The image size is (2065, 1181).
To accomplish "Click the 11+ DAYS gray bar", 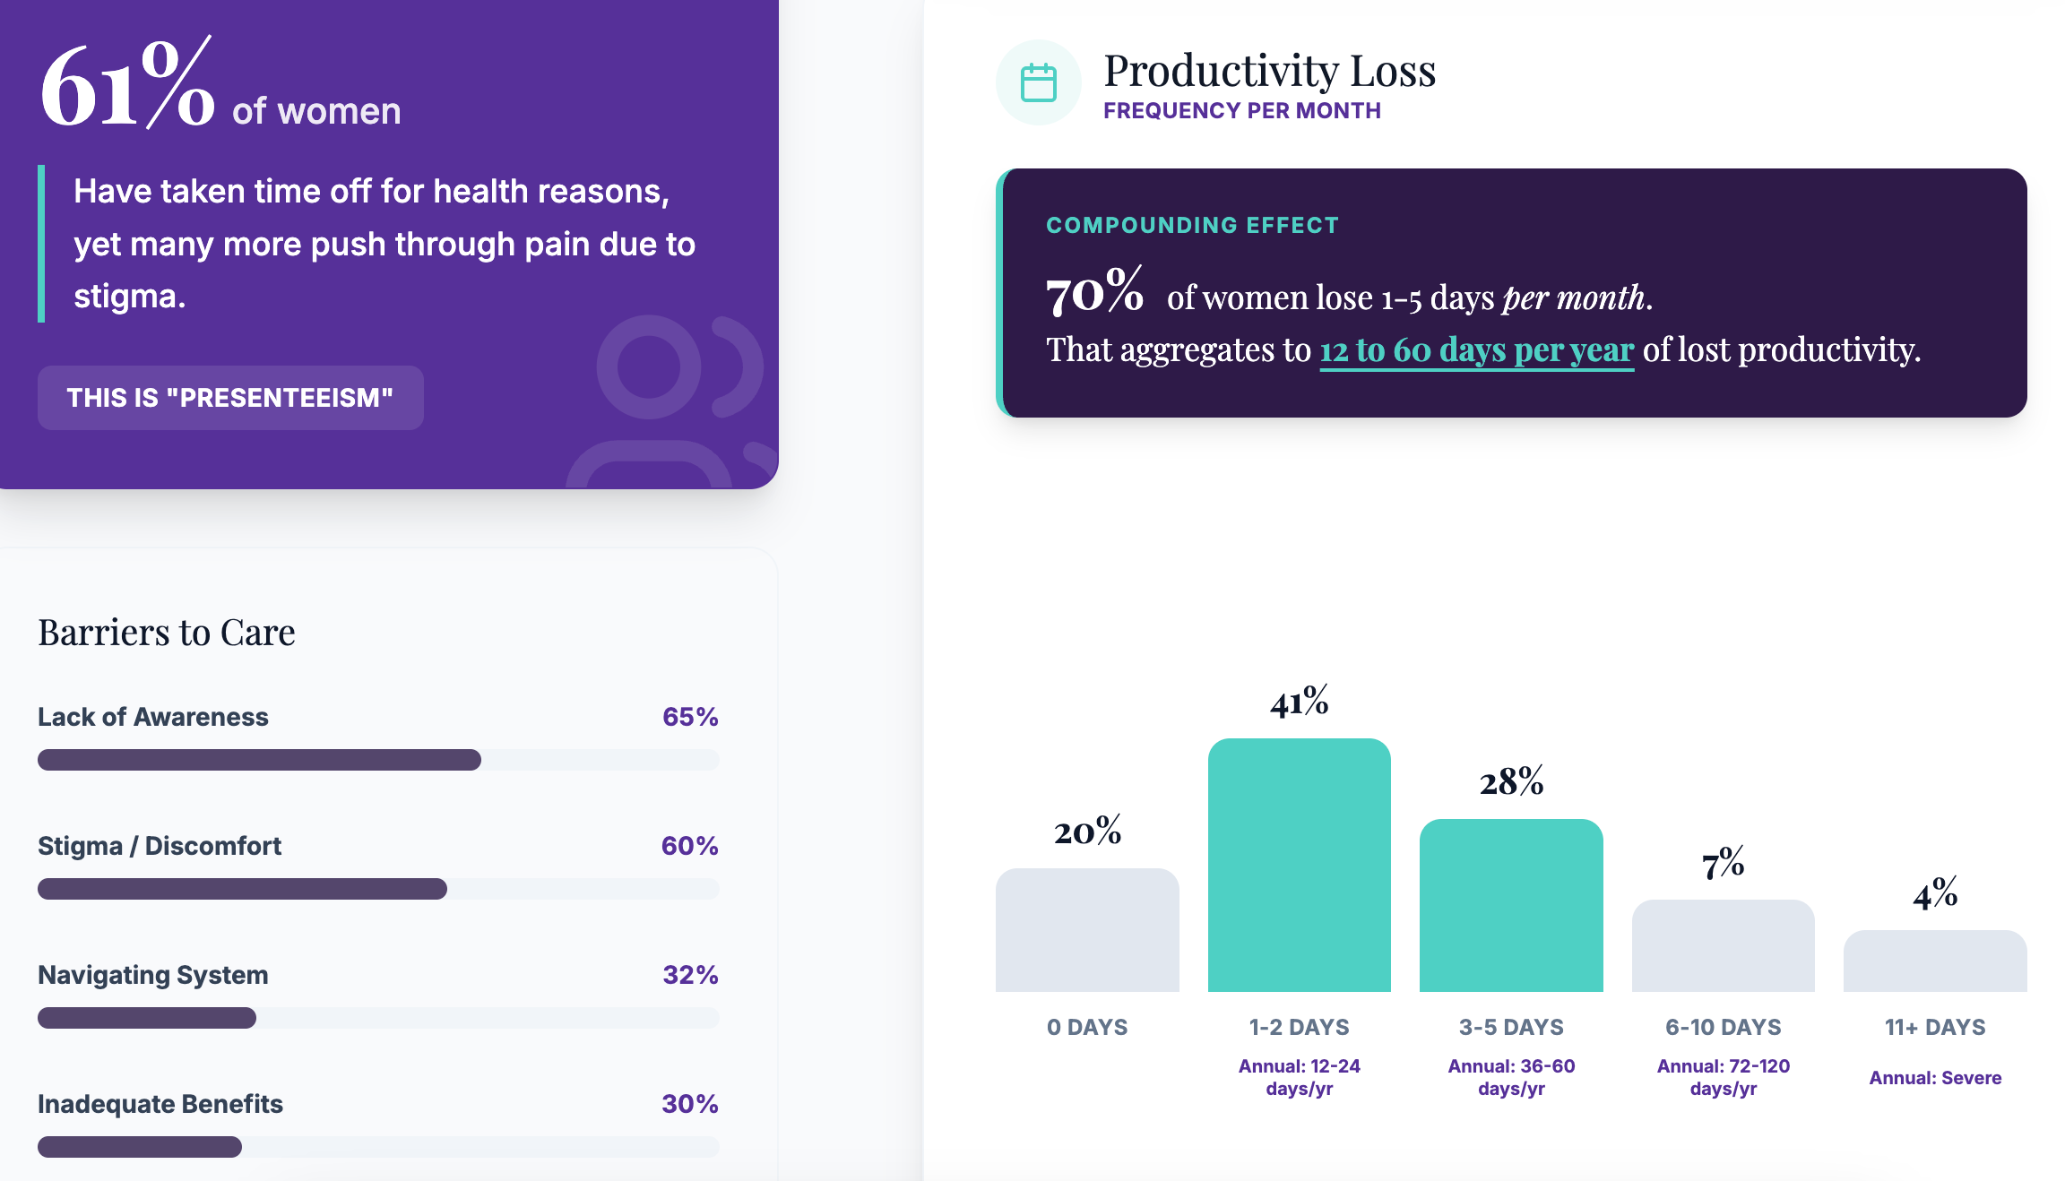I will point(1935,961).
